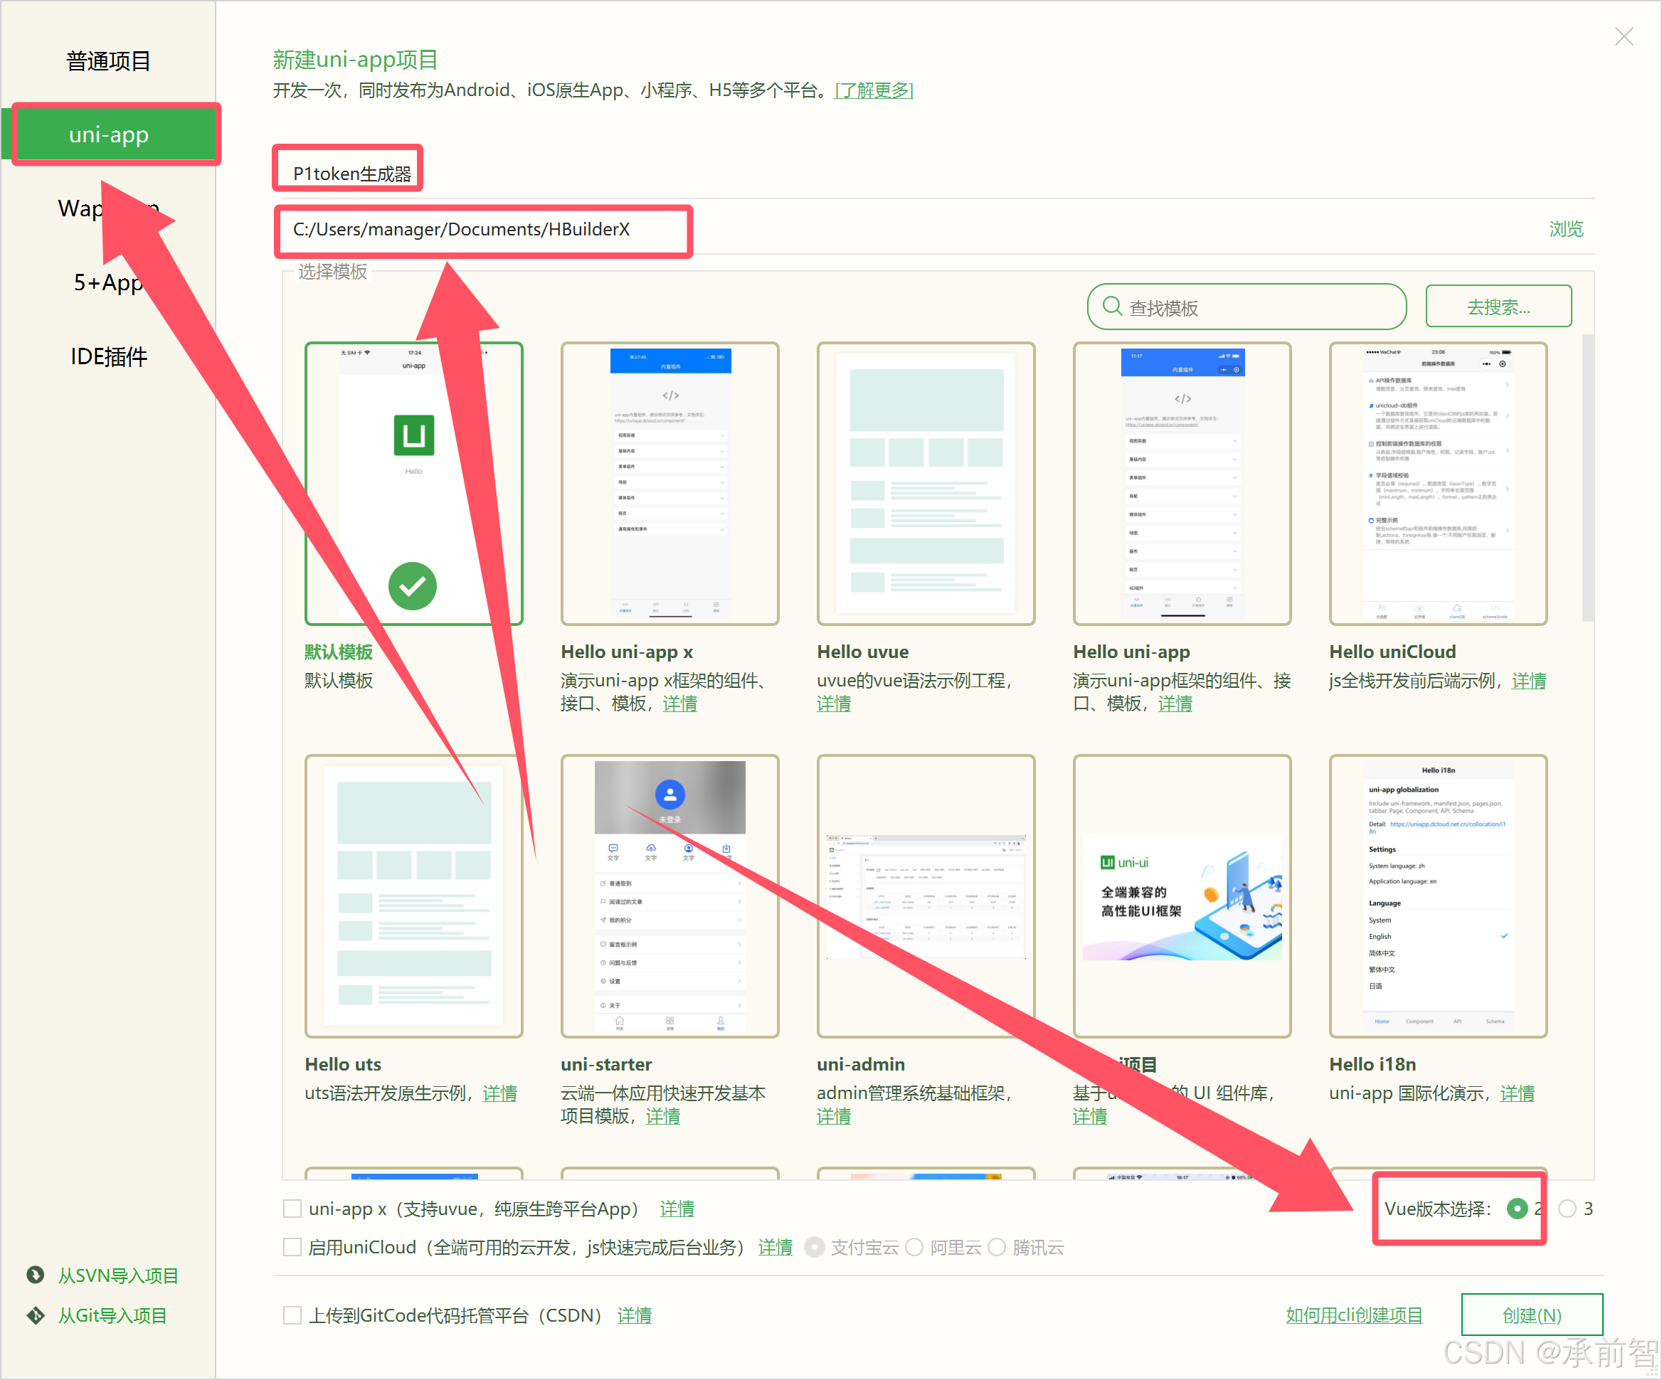Click the 创建(N) create button
This screenshot has width=1662, height=1380.
(x=1531, y=1315)
